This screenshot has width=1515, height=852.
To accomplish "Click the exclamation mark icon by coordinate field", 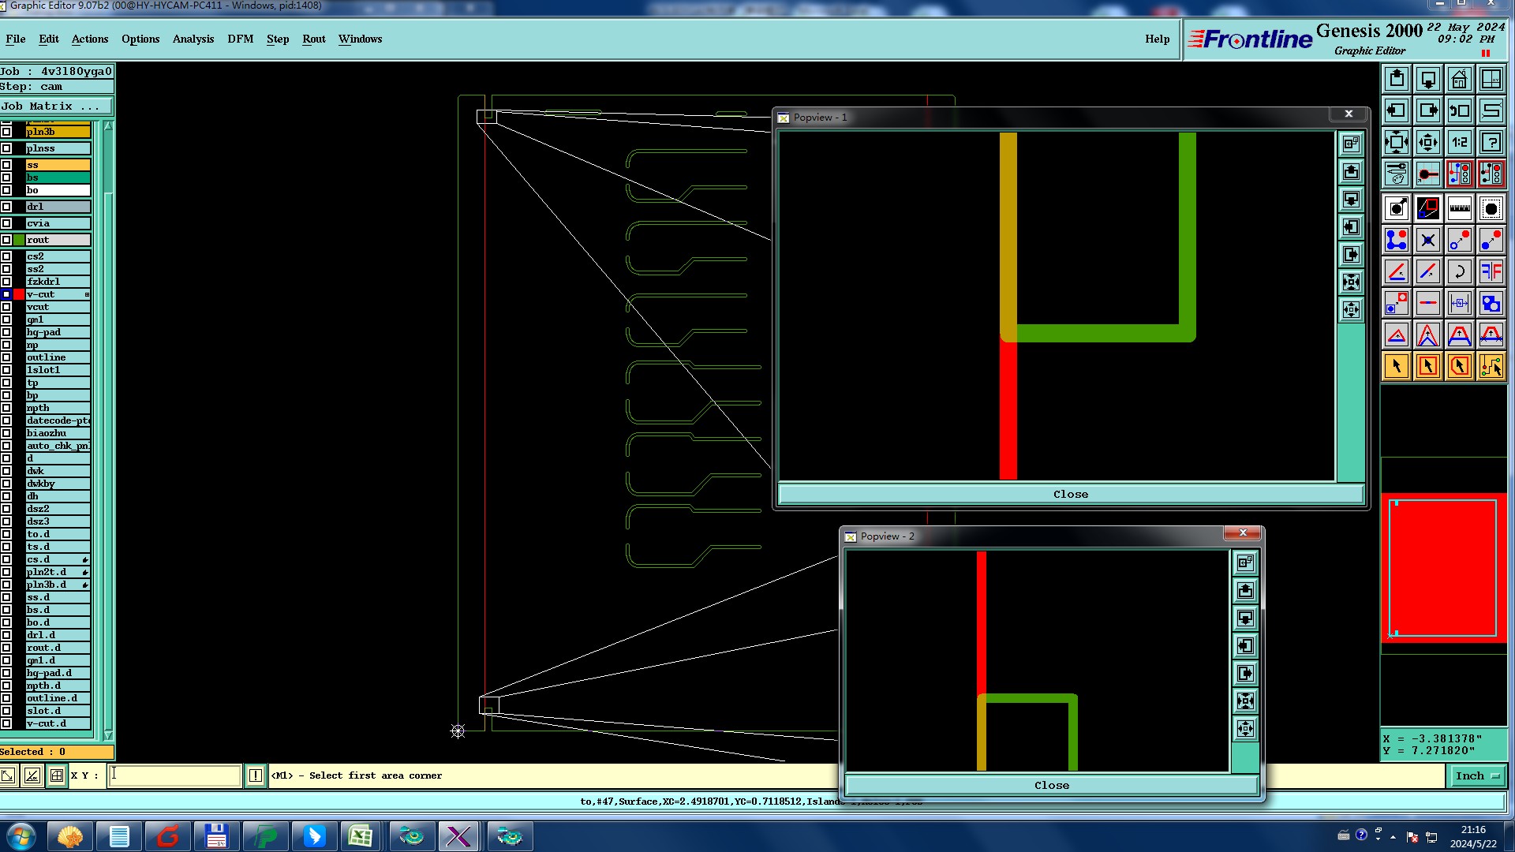I will click(x=256, y=775).
